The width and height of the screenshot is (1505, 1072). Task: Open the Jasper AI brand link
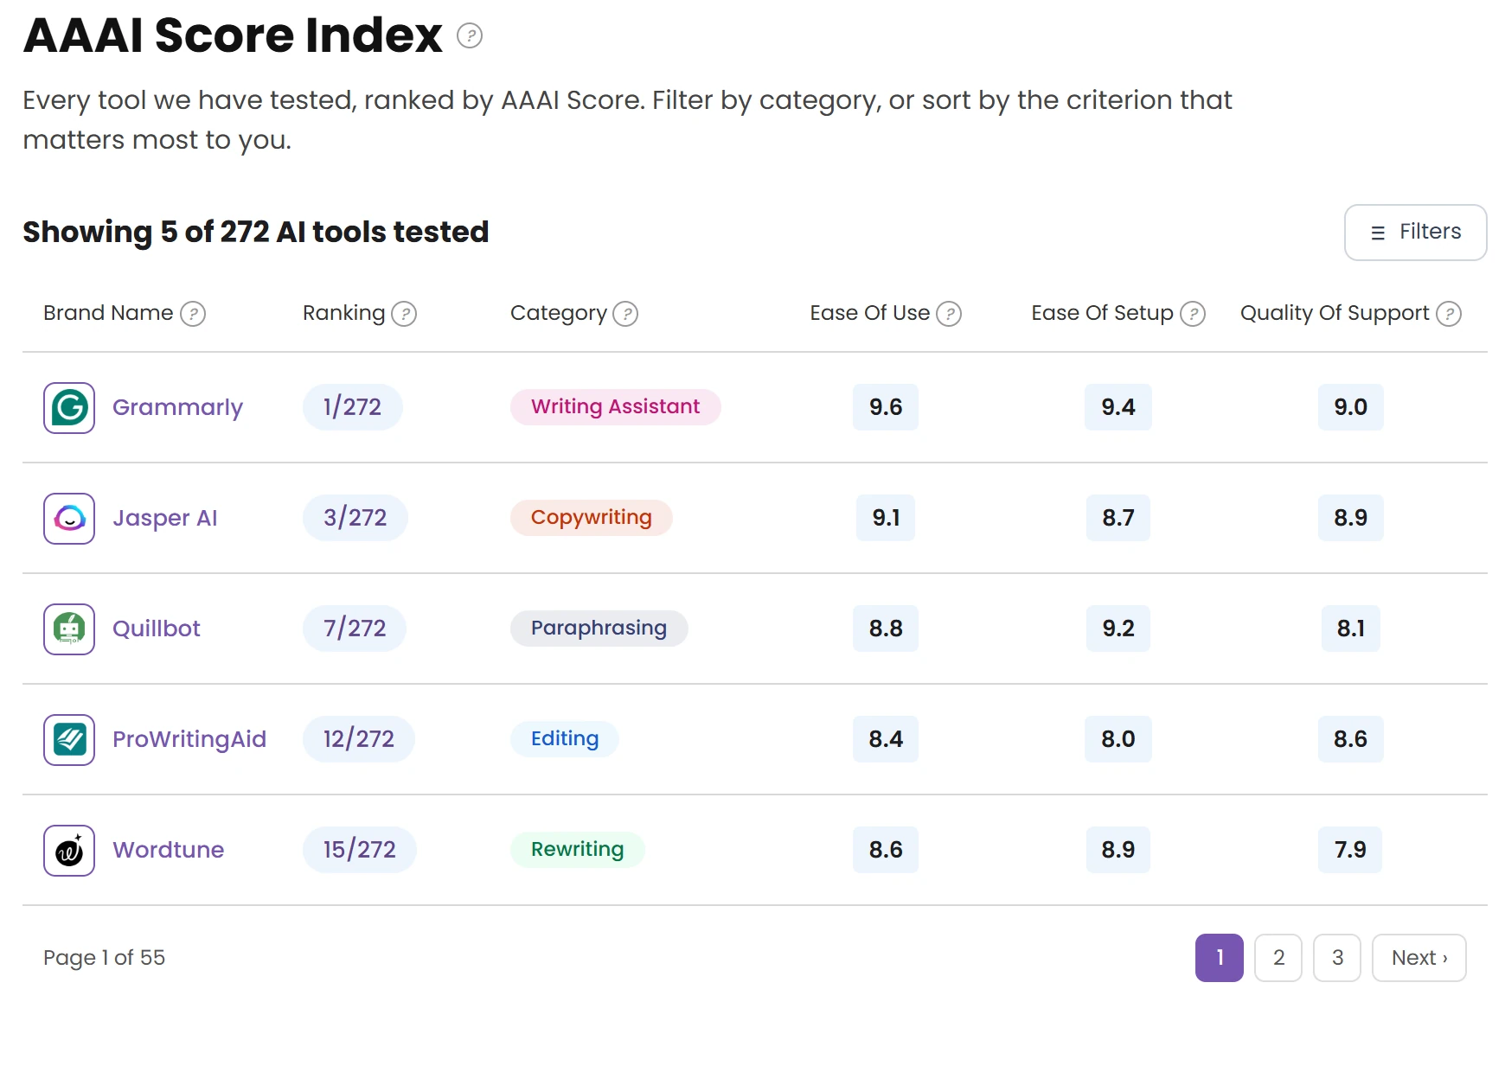164,518
